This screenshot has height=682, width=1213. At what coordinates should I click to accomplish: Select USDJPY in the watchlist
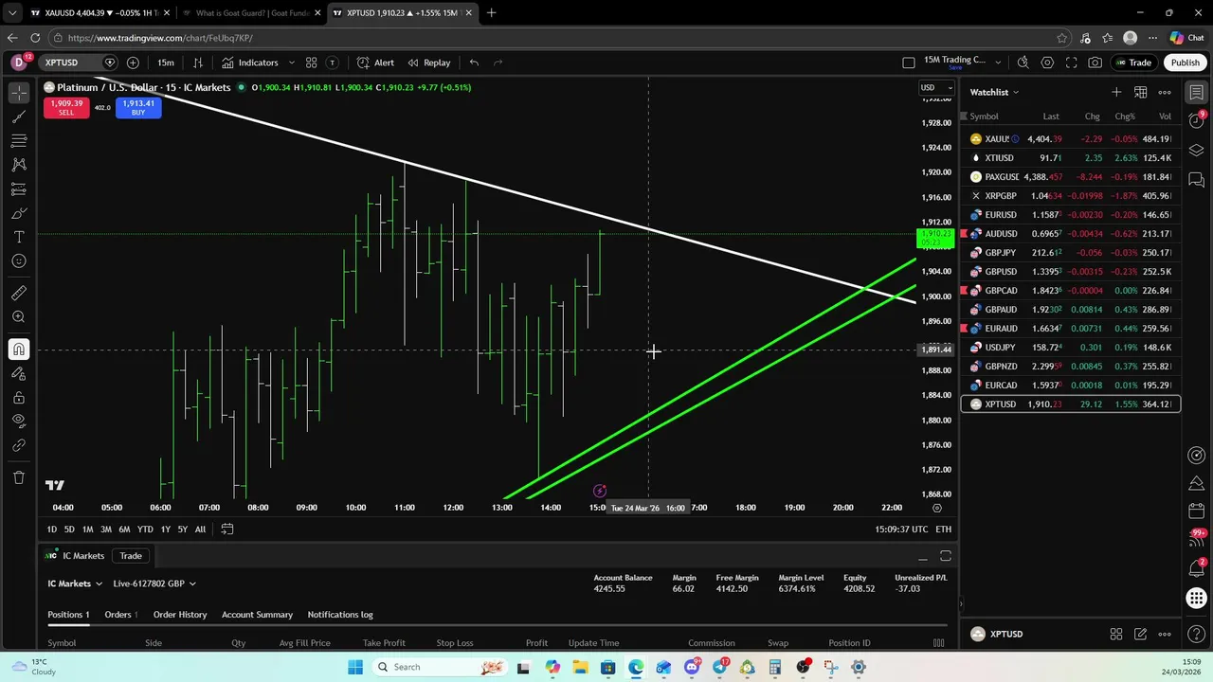(x=1070, y=348)
